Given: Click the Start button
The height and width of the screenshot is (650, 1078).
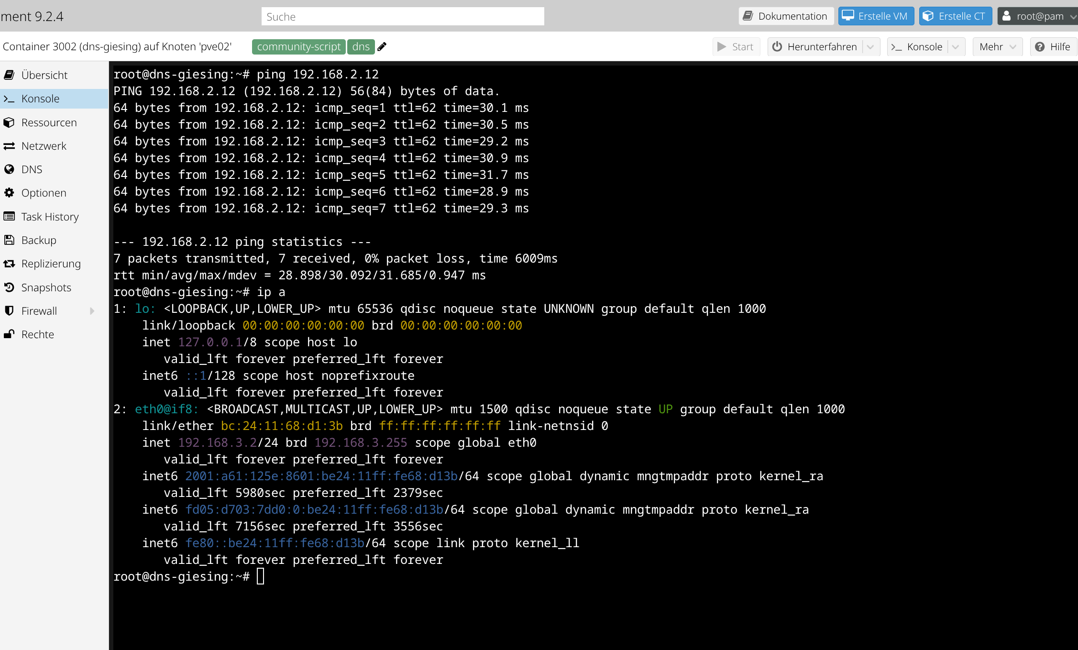Looking at the screenshot, I should pyautogui.click(x=736, y=46).
